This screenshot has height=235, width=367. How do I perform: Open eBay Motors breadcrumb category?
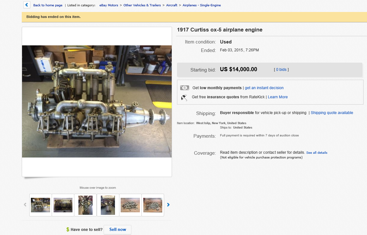coord(109,5)
